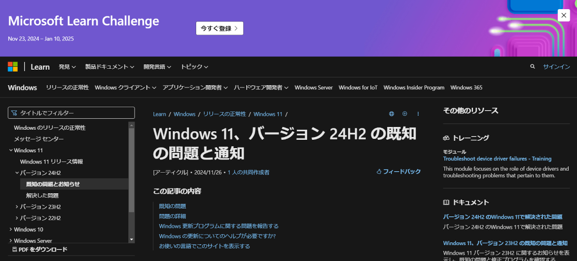
Task: Open Windows 11、バージョン 23H2 の既知の問題と通知 link
Action: (x=505, y=243)
